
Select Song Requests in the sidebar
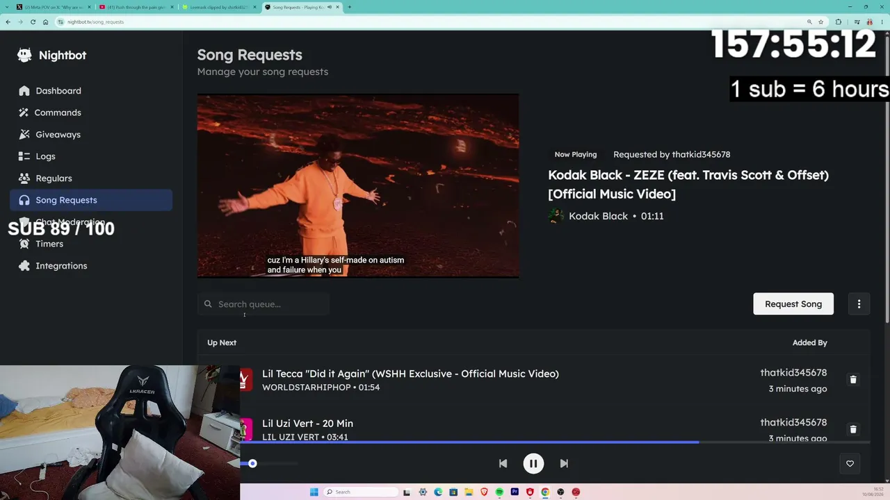point(91,200)
